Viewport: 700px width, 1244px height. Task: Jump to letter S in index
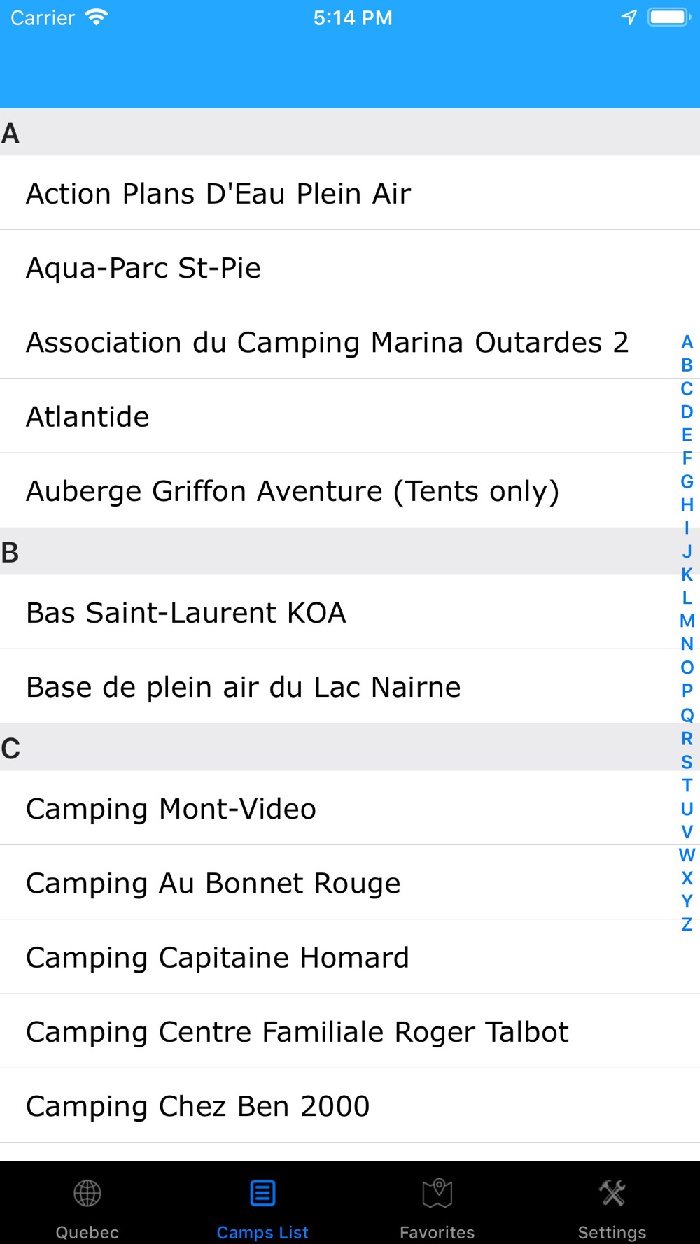[687, 762]
